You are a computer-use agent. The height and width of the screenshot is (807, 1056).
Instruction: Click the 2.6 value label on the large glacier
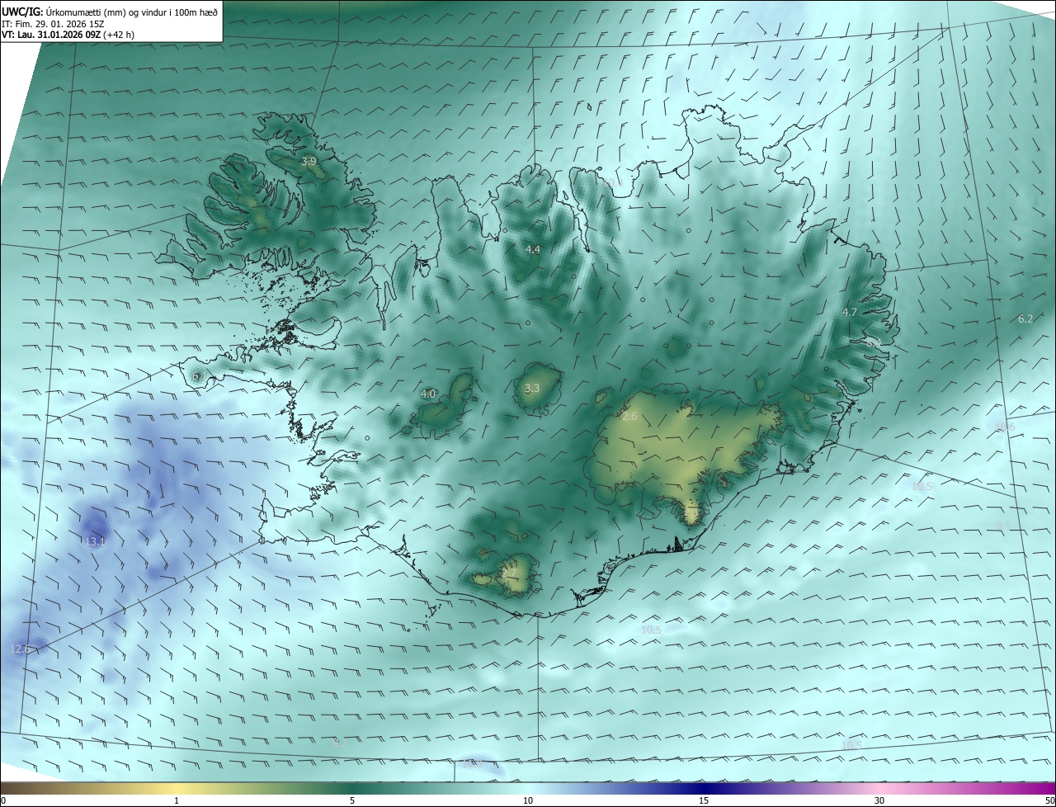(629, 417)
